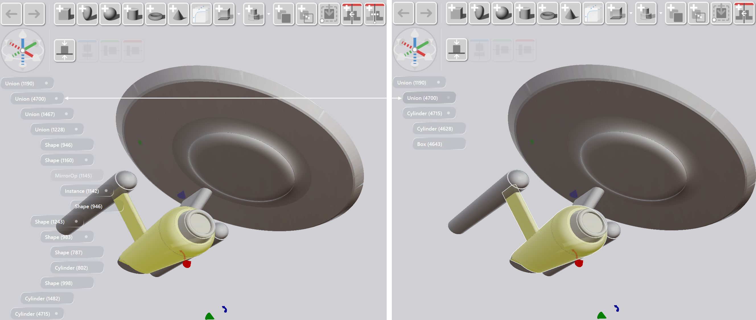Add an ellipsoid primitive in the left panel
This screenshot has height=320, width=756.
click(87, 14)
